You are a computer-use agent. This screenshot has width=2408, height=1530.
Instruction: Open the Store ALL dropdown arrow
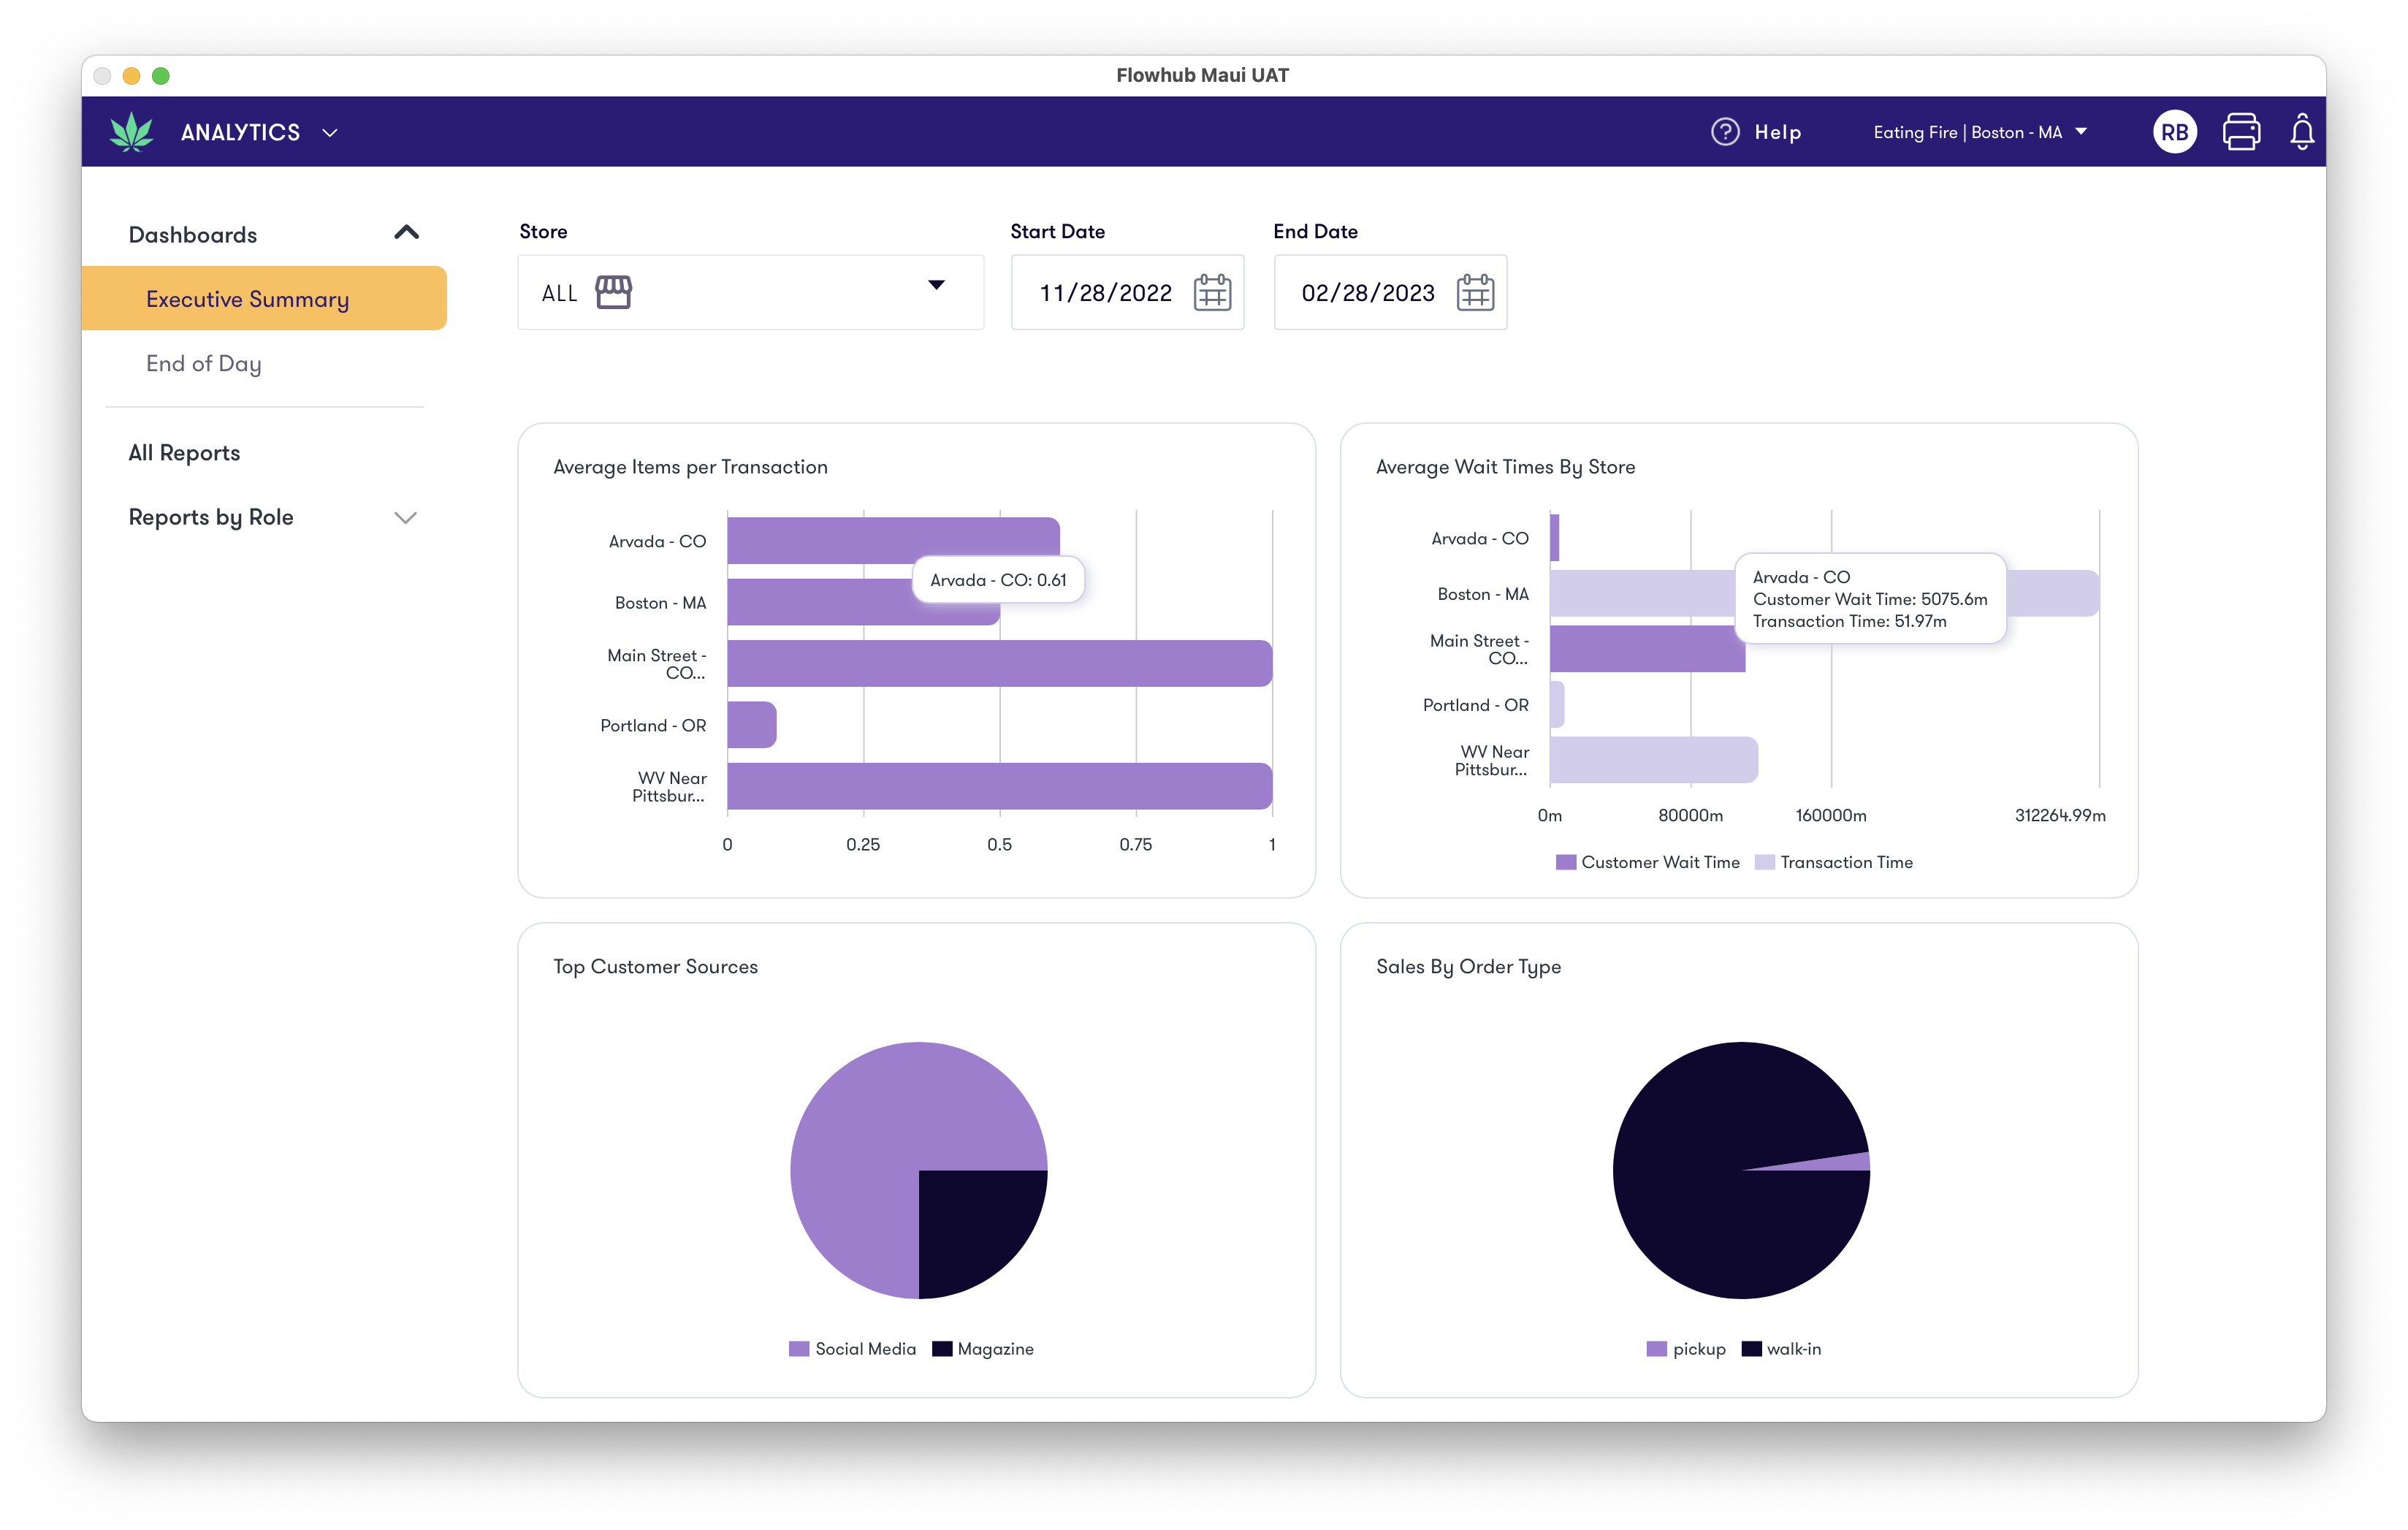click(x=936, y=286)
